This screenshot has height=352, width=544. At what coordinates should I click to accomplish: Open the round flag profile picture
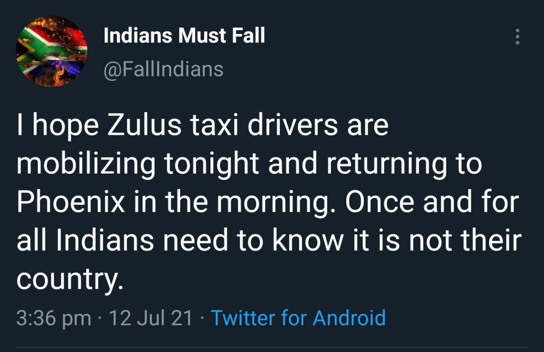[52, 51]
